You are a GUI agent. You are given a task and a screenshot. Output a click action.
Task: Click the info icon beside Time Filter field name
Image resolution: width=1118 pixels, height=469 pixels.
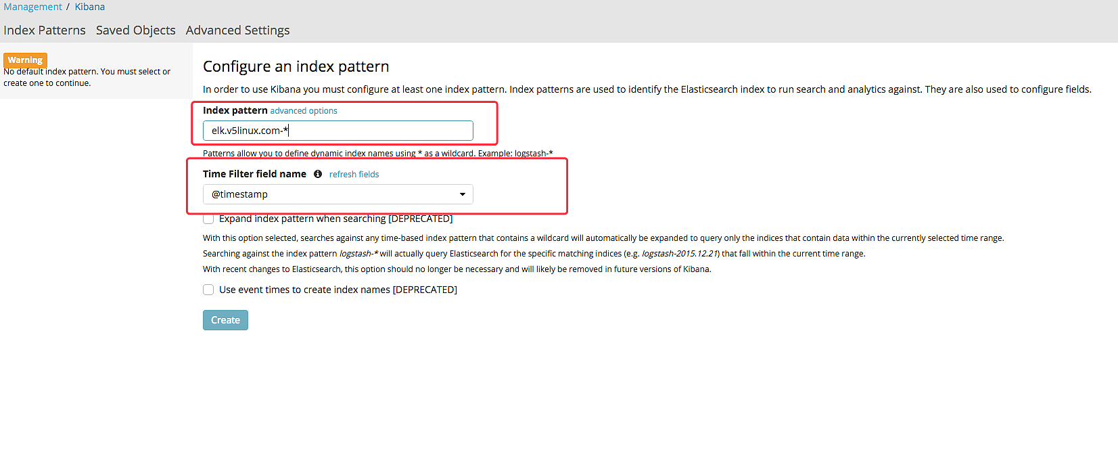tap(318, 174)
